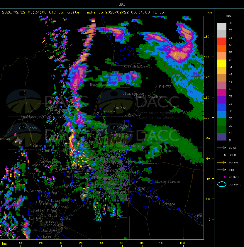Click the 'Potrerillos' map label

point(49,162)
